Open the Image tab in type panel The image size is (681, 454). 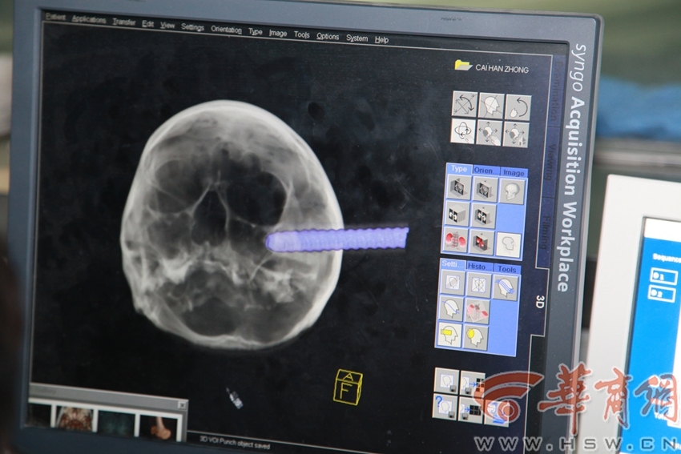point(513,172)
